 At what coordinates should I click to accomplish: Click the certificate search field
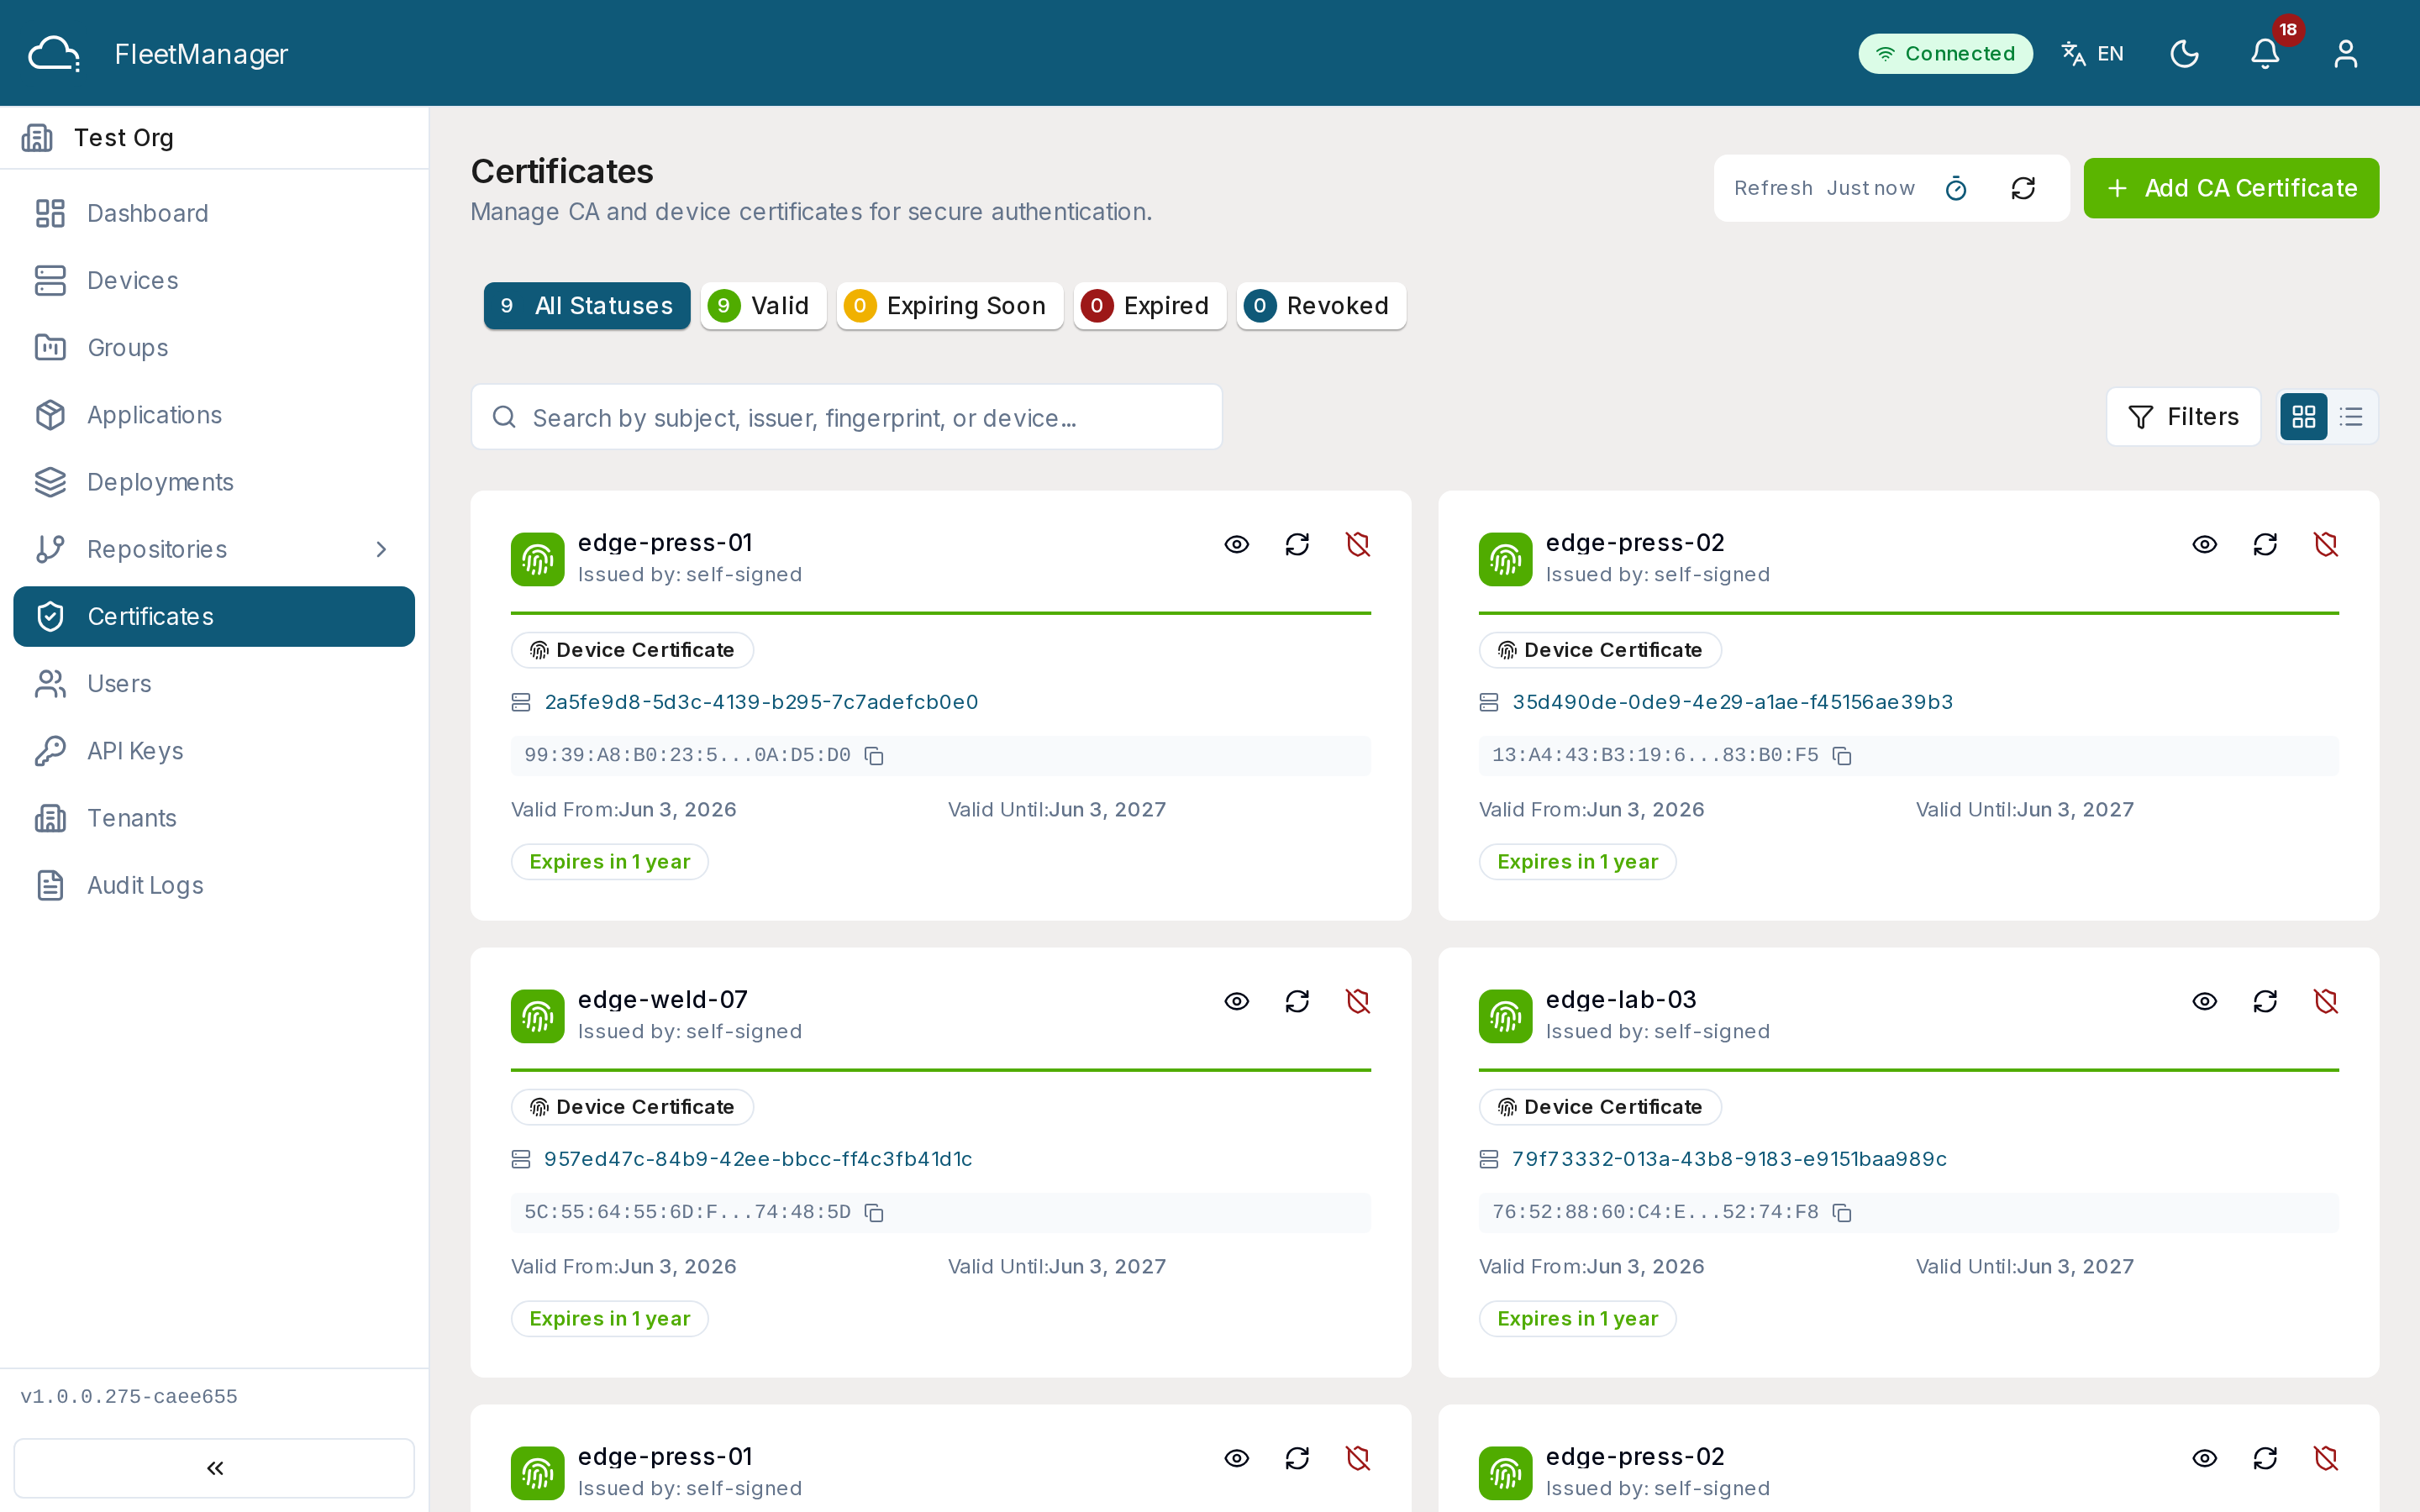pyautogui.click(x=846, y=417)
